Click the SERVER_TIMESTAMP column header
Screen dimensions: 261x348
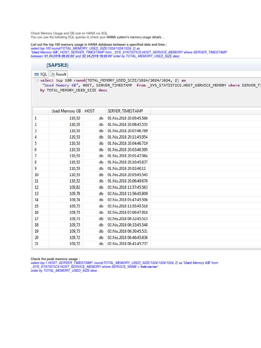[125, 111]
